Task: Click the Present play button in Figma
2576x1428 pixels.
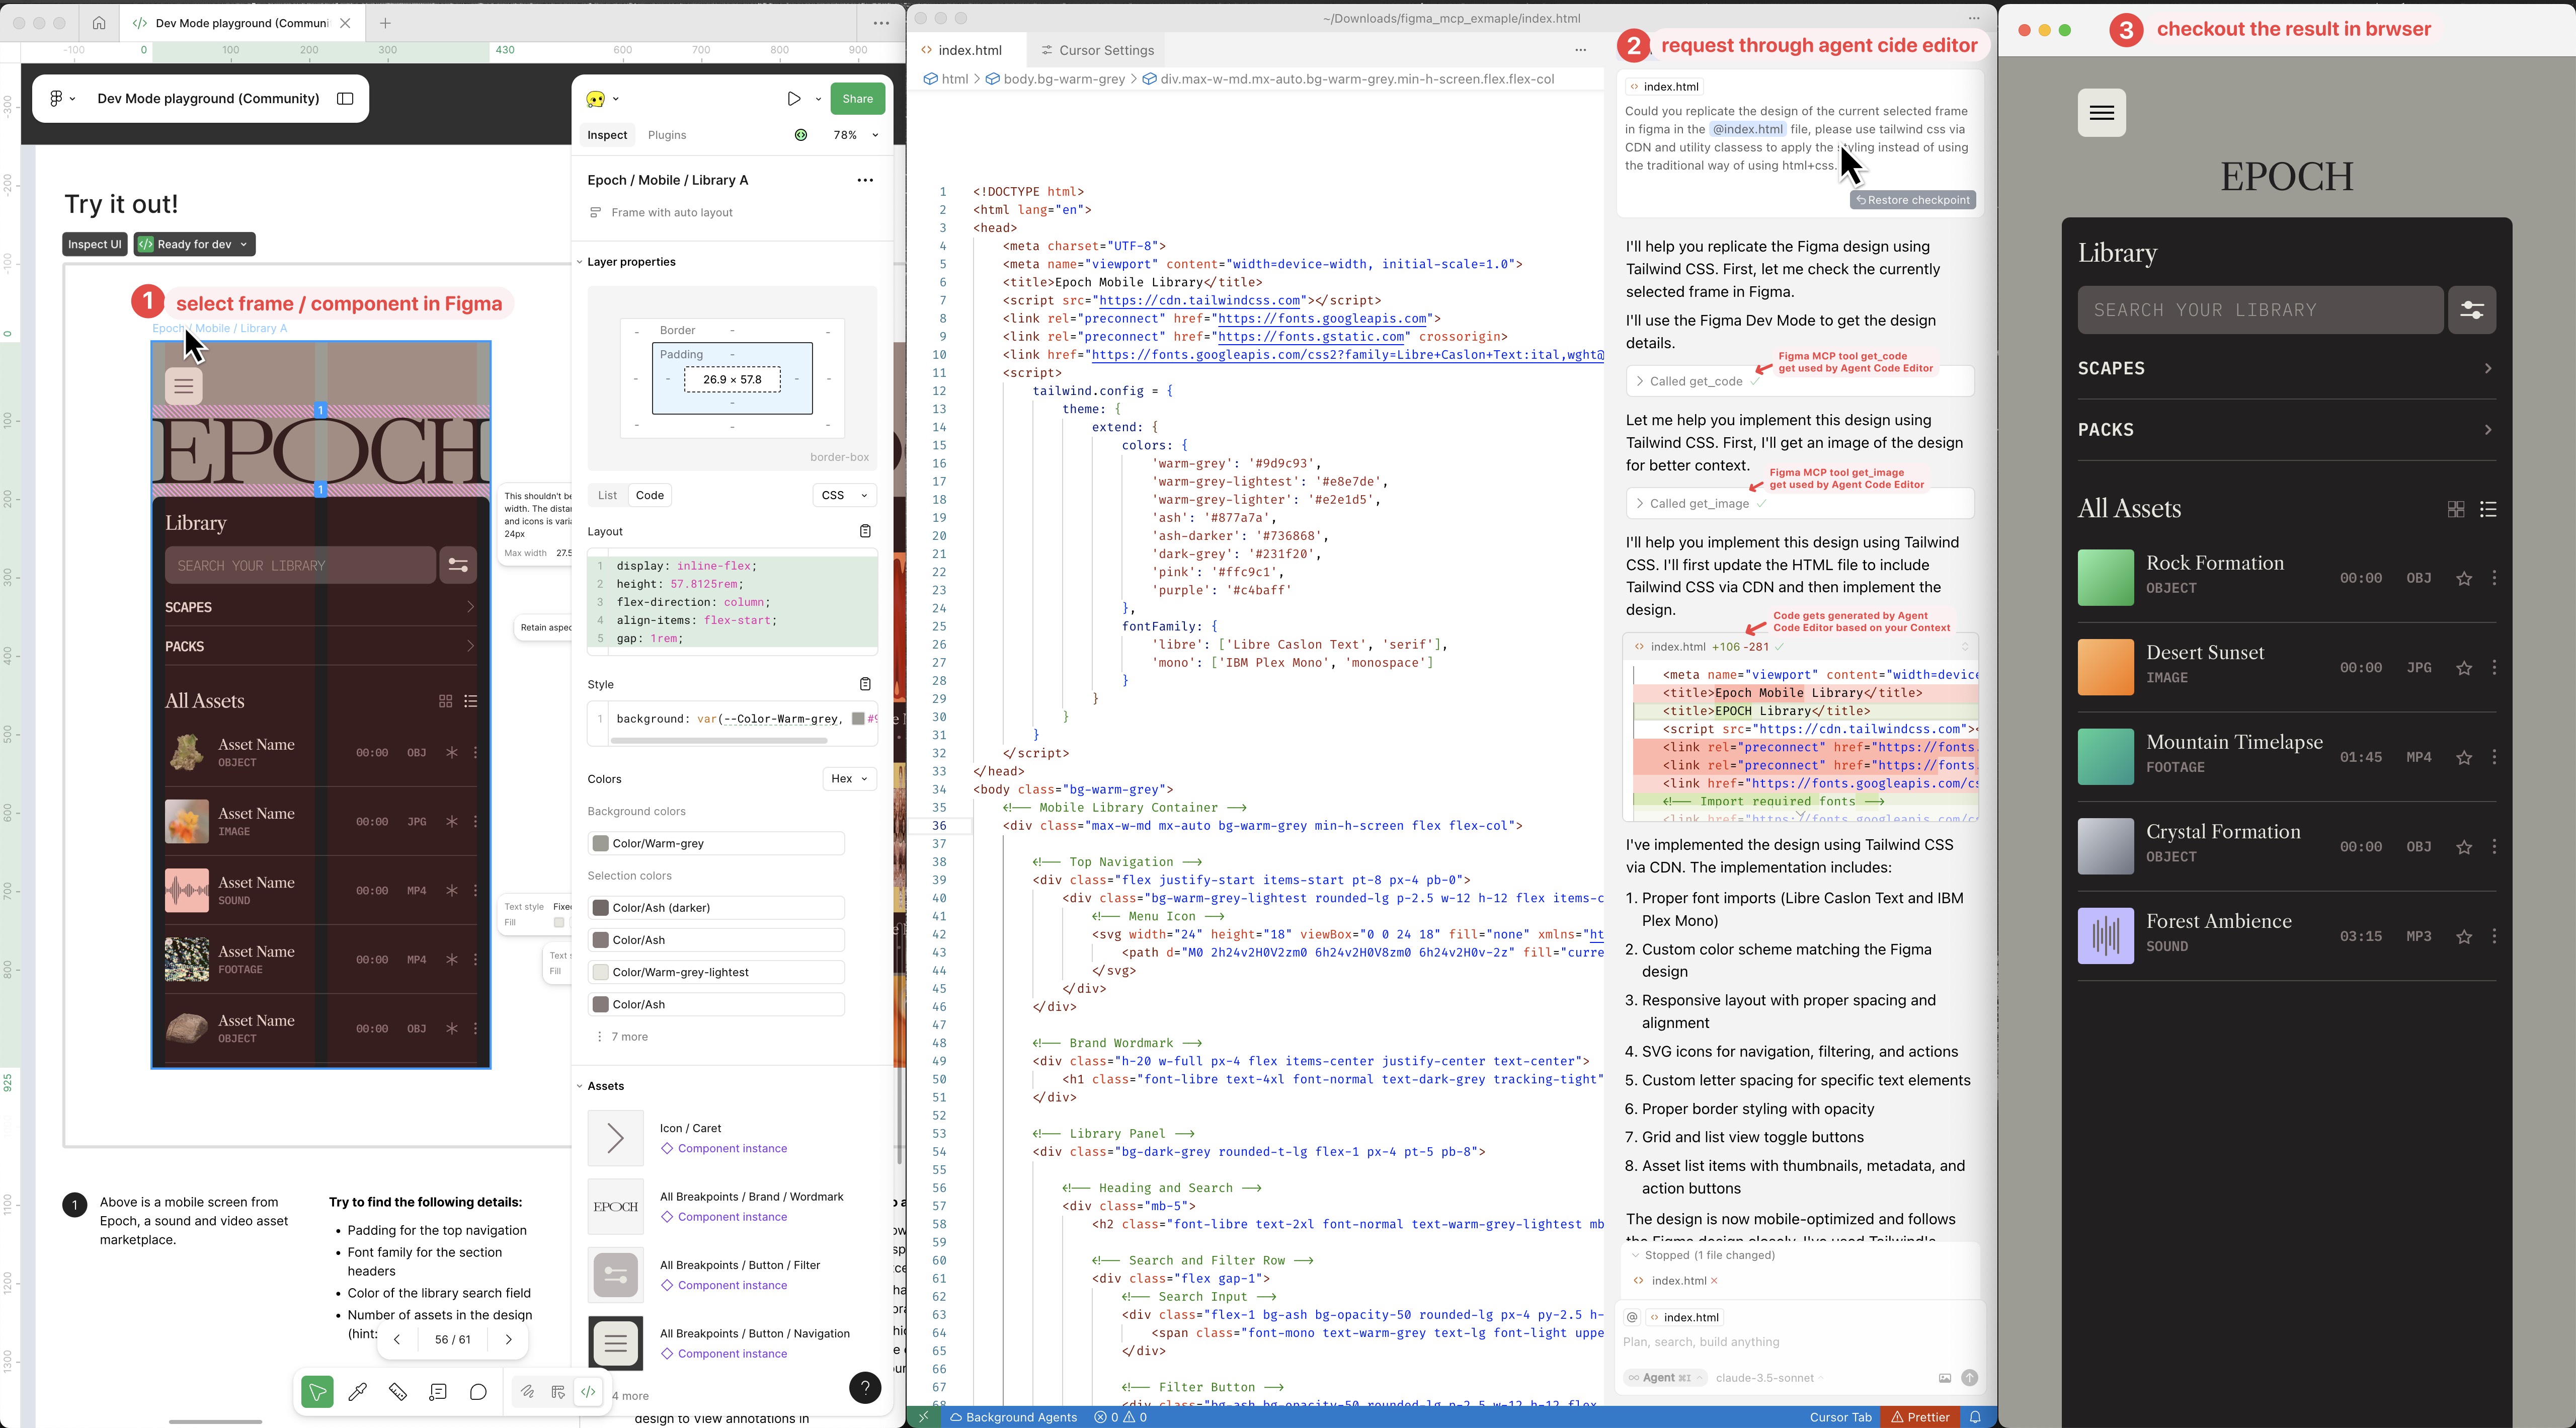Action: coord(794,98)
